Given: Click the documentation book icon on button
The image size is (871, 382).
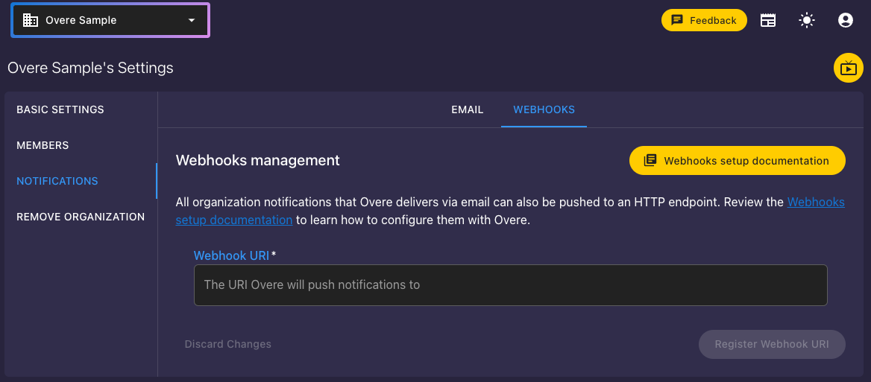Looking at the screenshot, I should [x=650, y=161].
